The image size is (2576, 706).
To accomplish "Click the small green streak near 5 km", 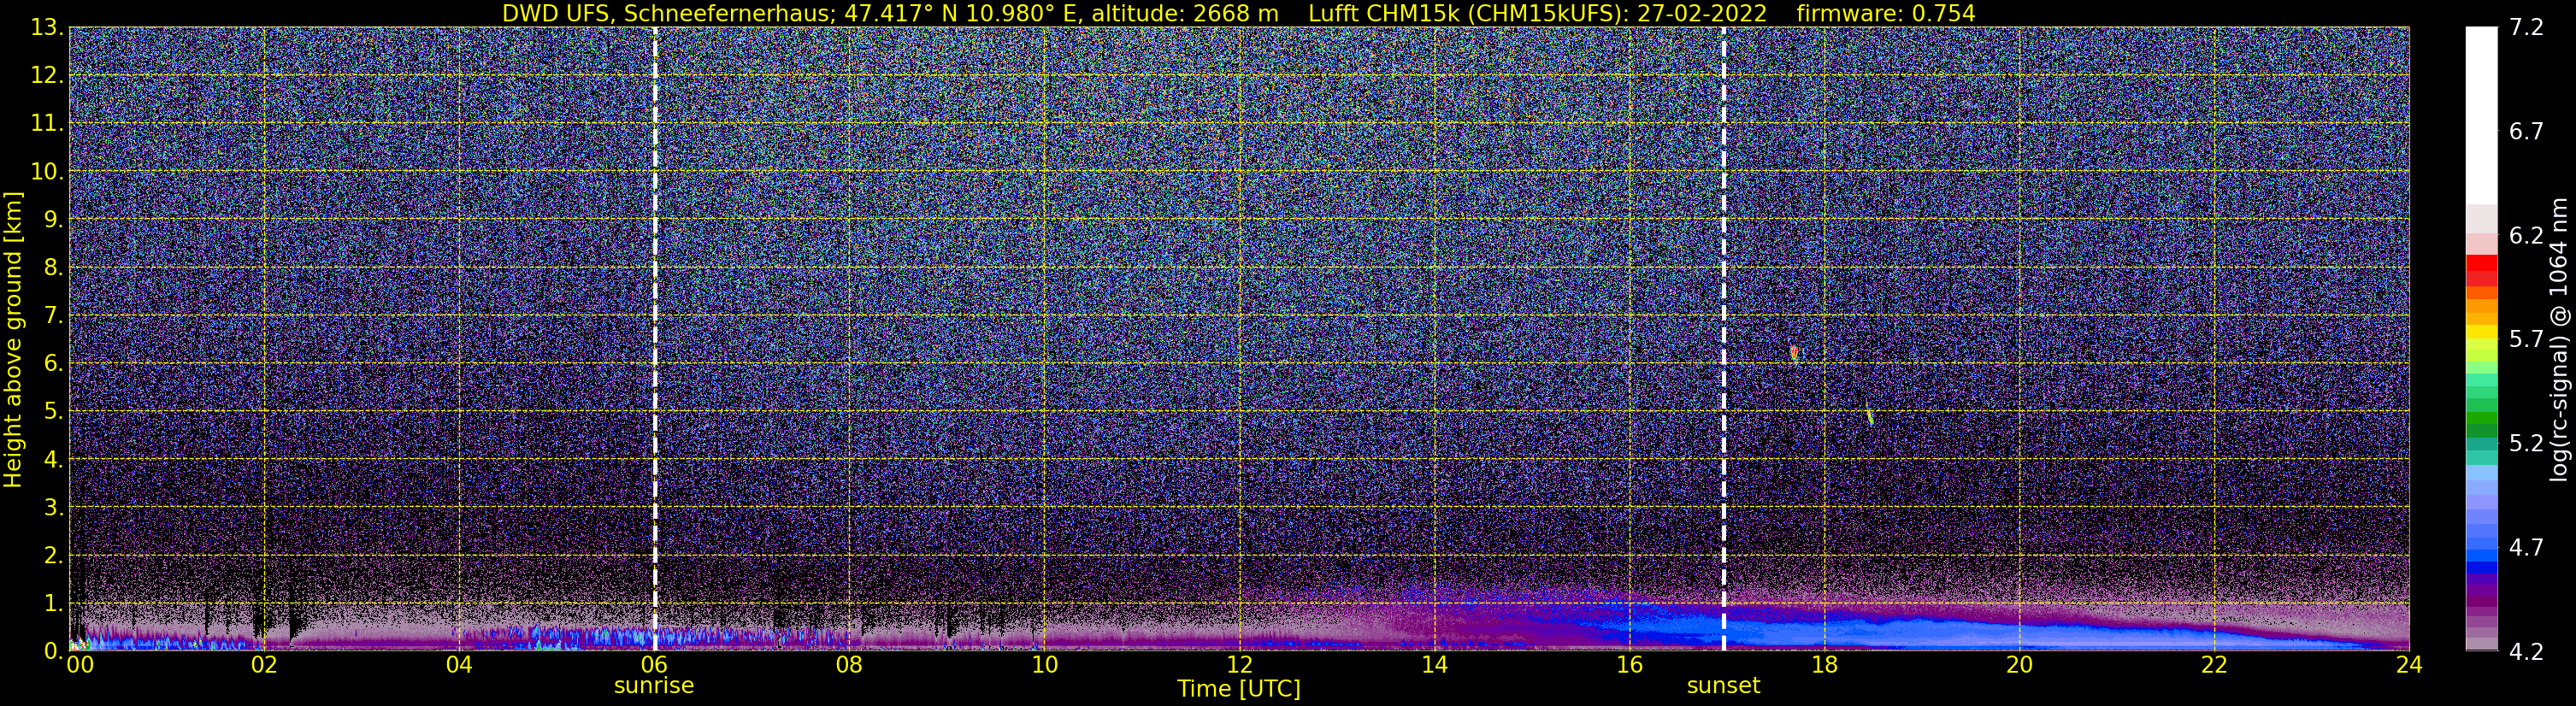I will tap(1869, 414).
